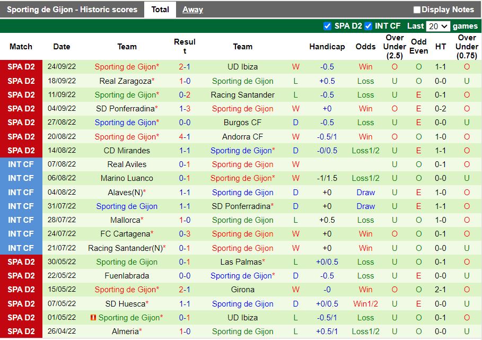Click UD Ibiza in the 01/05/22 row
The width and height of the screenshot is (482, 340).
242,318
